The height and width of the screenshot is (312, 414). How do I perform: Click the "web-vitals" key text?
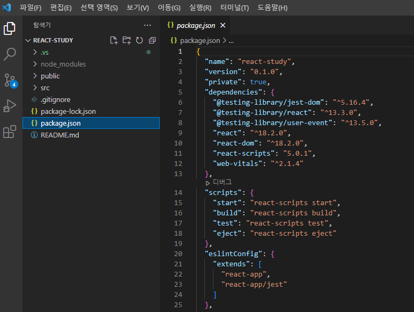click(238, 164)
